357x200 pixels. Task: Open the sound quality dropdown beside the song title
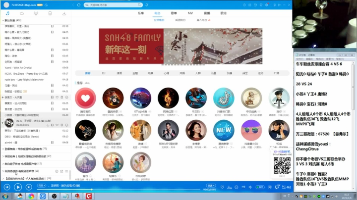(x=42, y=186)
